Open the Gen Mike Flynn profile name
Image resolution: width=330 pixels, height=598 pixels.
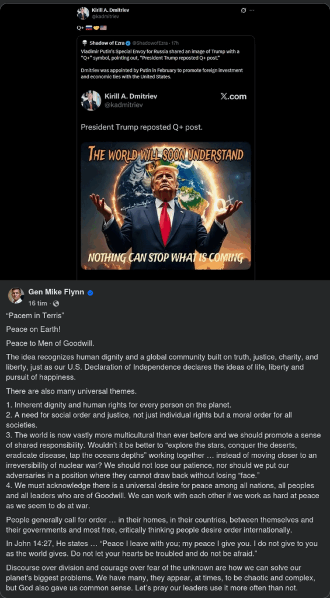click(57, 293)
